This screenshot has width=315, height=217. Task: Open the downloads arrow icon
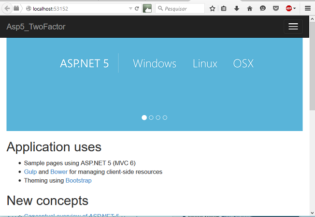[237, 8]
